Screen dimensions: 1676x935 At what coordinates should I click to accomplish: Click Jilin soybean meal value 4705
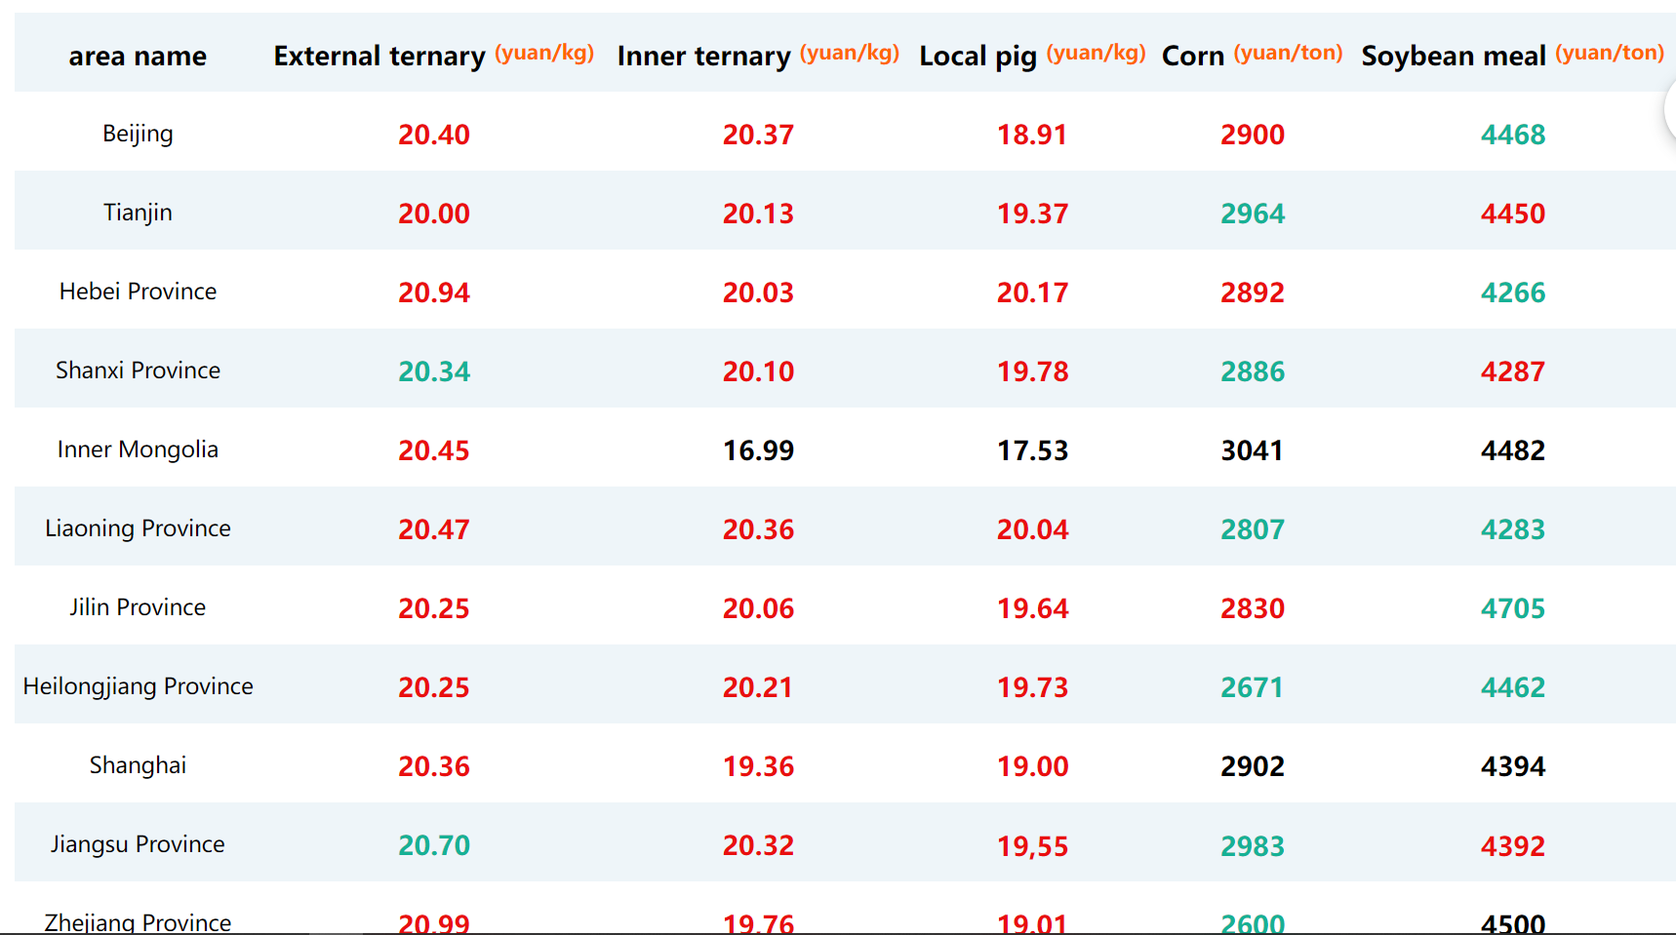point(1513,608)
